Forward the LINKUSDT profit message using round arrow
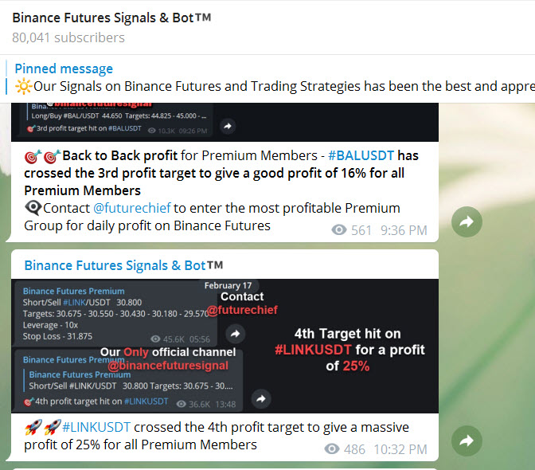 [x=467, y=441]
